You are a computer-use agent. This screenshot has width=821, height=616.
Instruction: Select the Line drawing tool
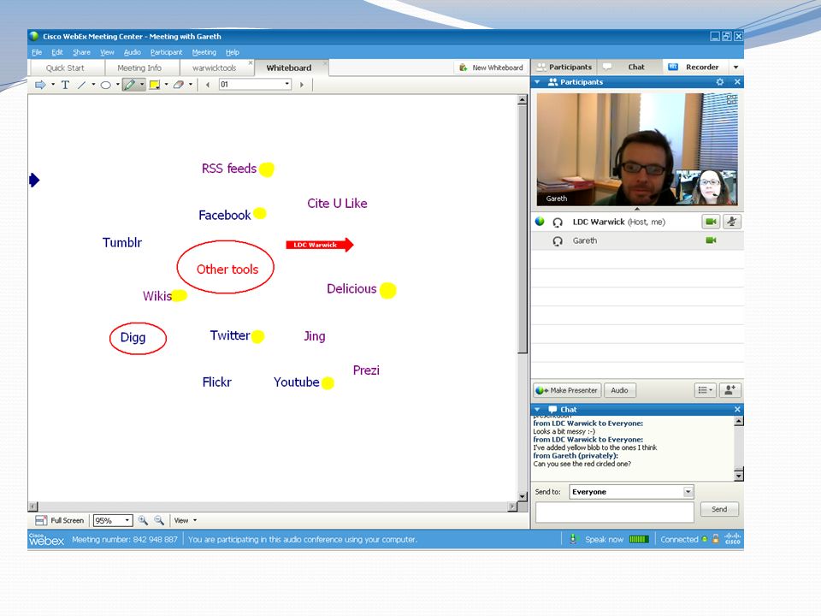point(82,85)
